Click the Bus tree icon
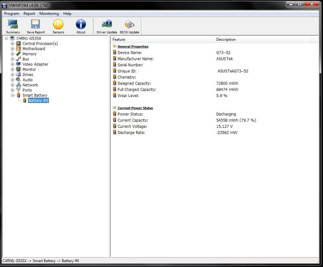This screenshot has width=323, height=267. tap(19, 59)
